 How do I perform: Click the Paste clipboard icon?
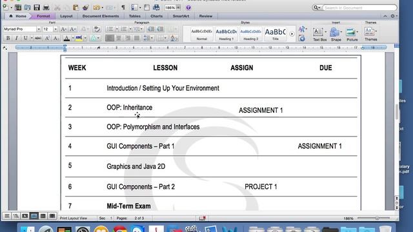(x=76, y=7)
